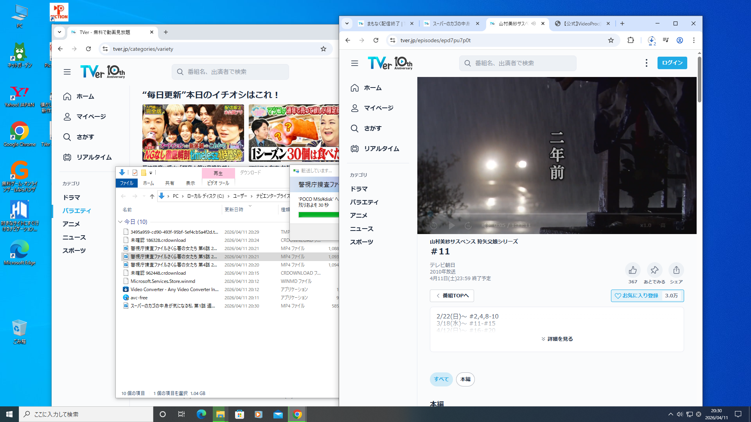Click the Windows taskbar search box
751x422 pixels.
click(x=86, y=414)
